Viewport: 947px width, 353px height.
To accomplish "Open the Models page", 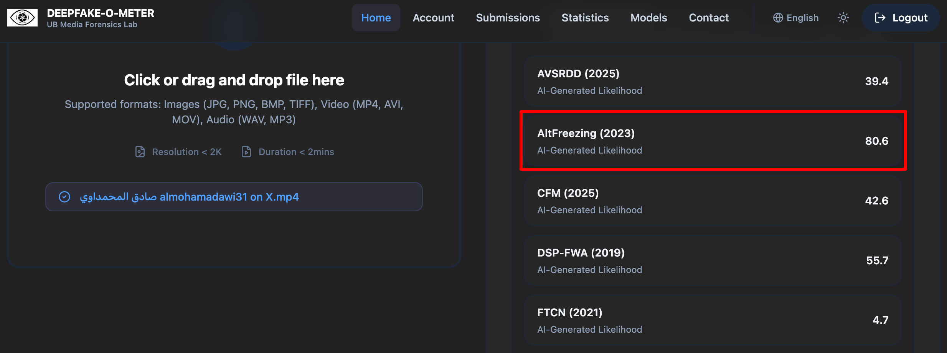I will click(648, 18).
